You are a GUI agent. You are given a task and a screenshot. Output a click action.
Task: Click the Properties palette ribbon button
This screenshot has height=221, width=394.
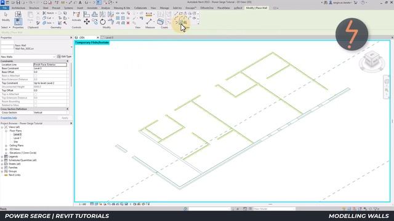pos(18,21)
